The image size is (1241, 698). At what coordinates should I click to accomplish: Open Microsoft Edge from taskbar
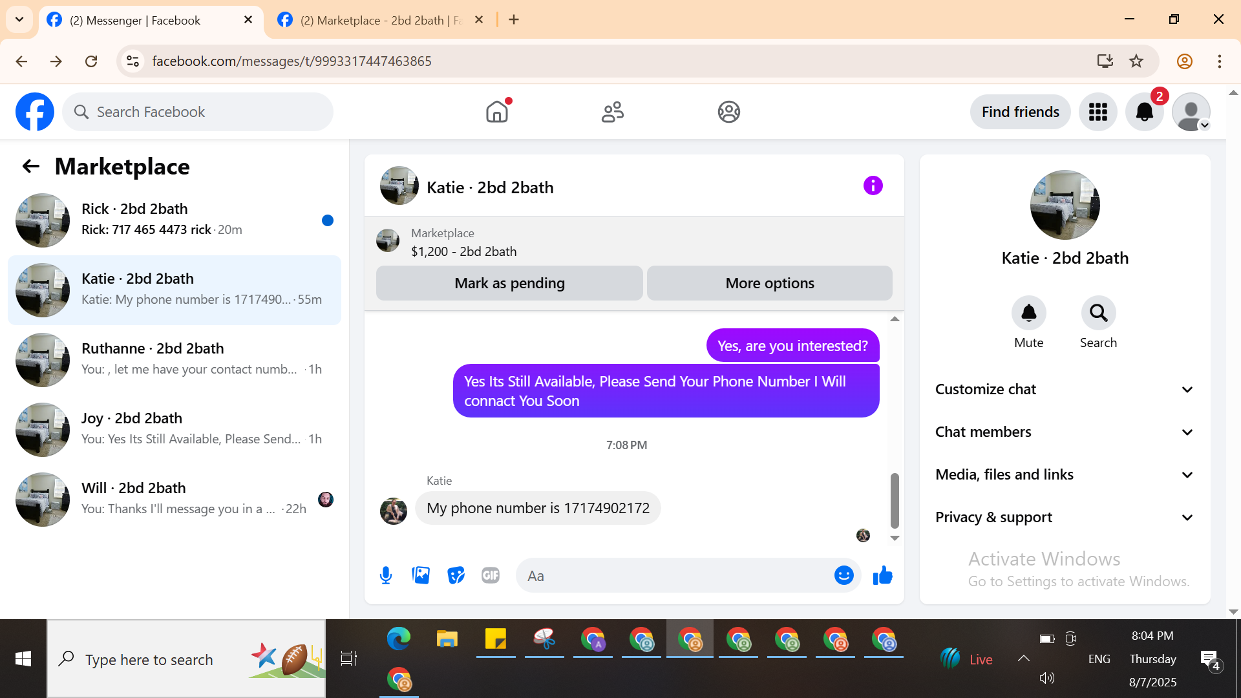(x=399, y=639)
